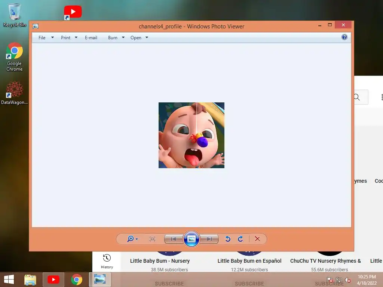Click Photo Viewer taskbar button
Screen dimensions: 383x287
(x=100, y=280)
